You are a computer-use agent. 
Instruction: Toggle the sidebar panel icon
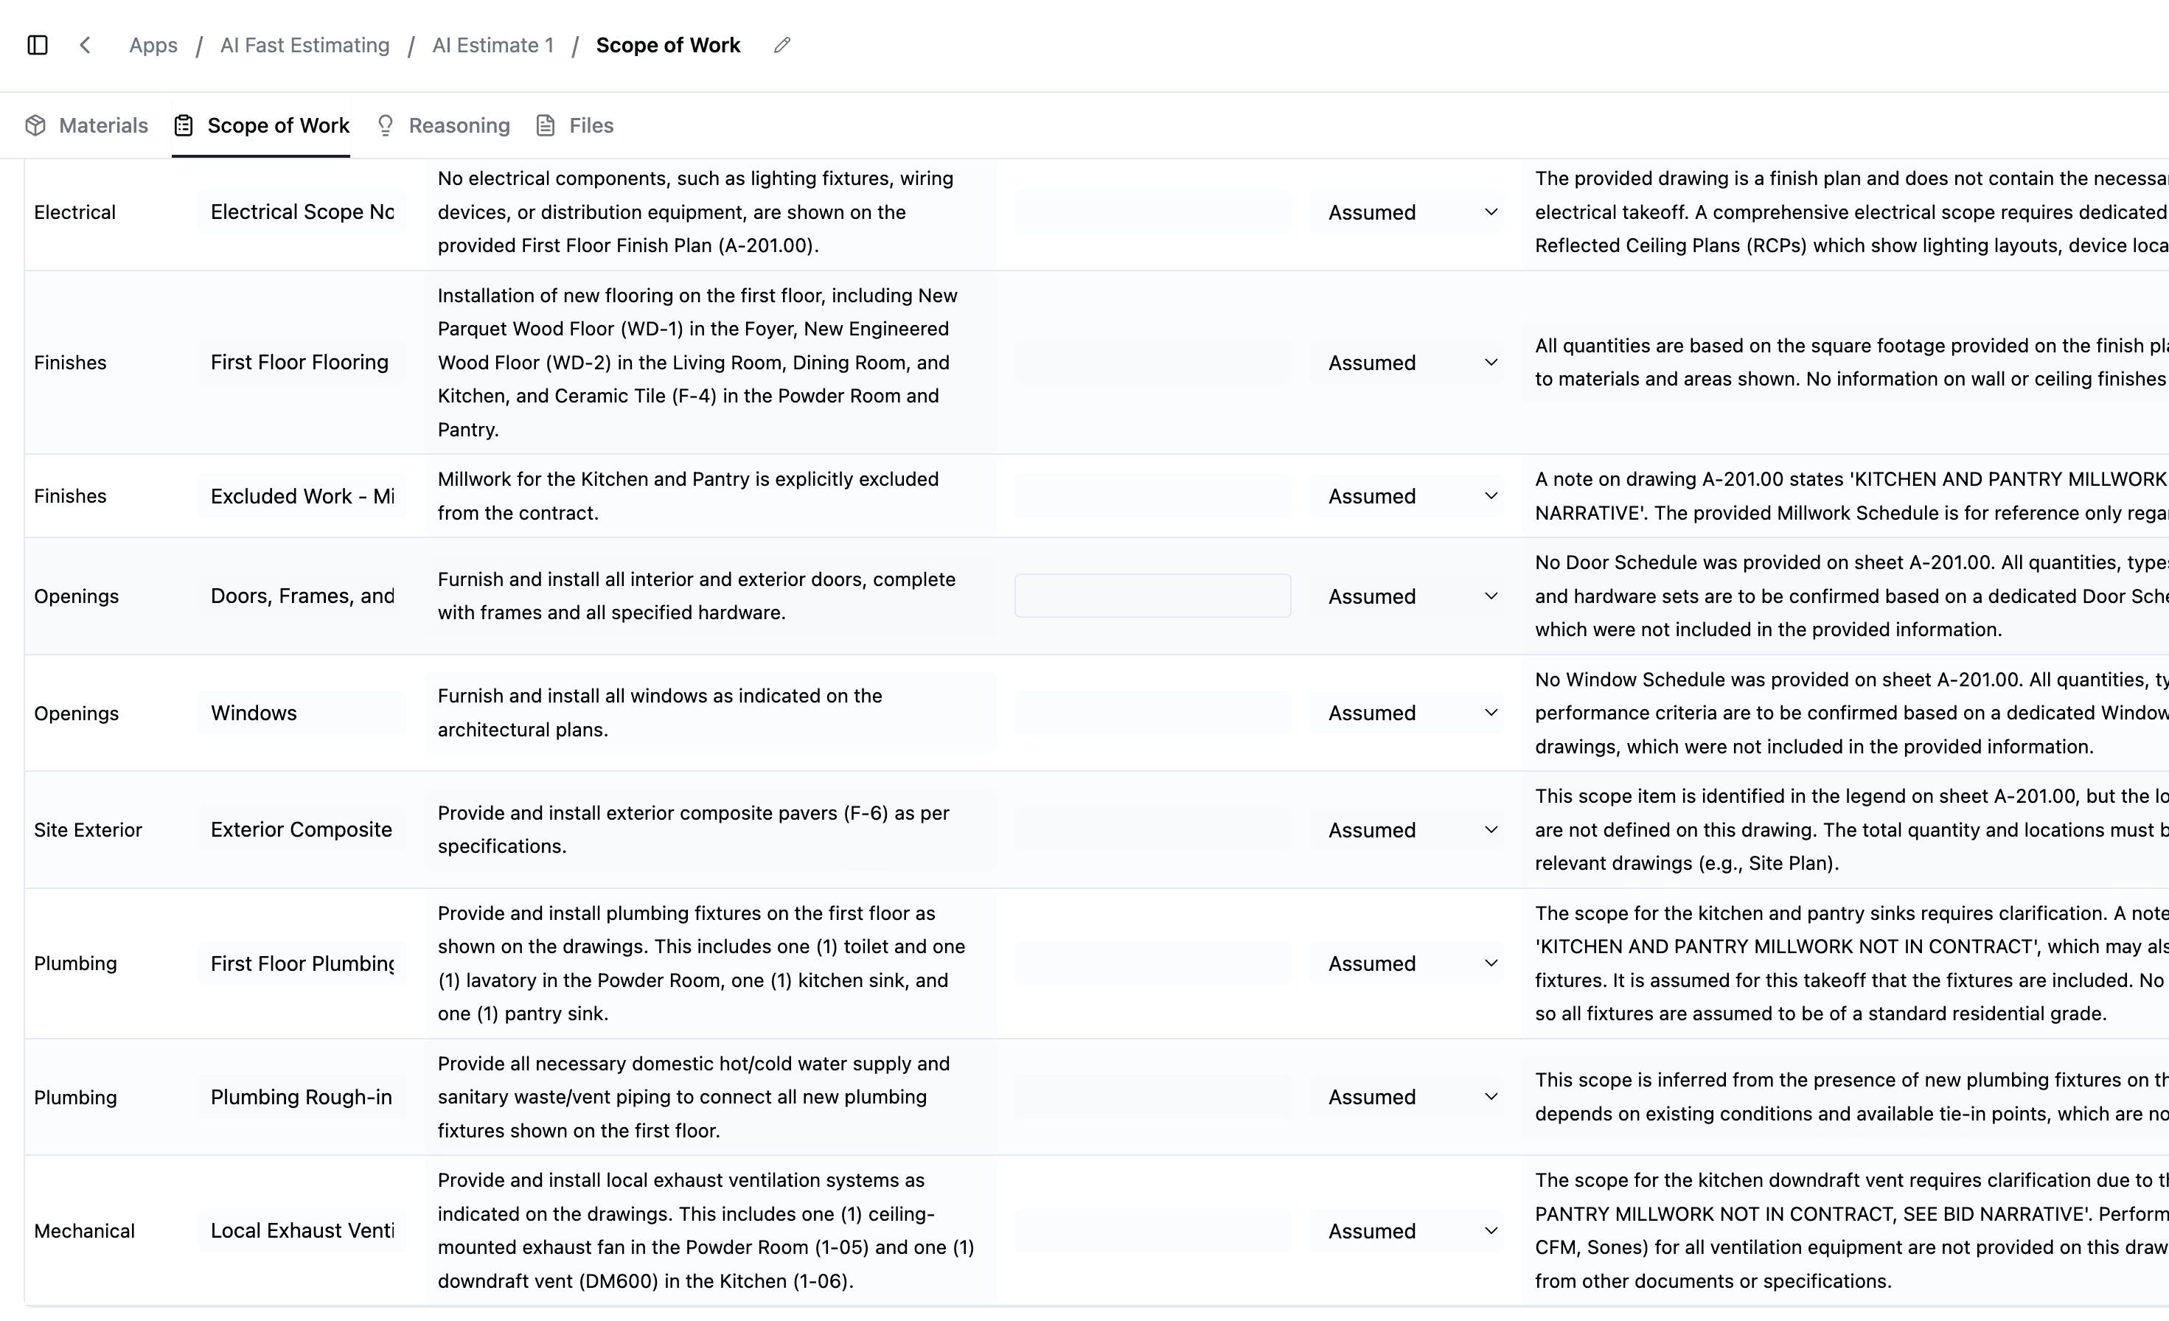(37, 45)
